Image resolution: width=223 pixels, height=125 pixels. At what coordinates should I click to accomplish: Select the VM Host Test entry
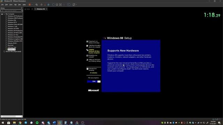12,47
